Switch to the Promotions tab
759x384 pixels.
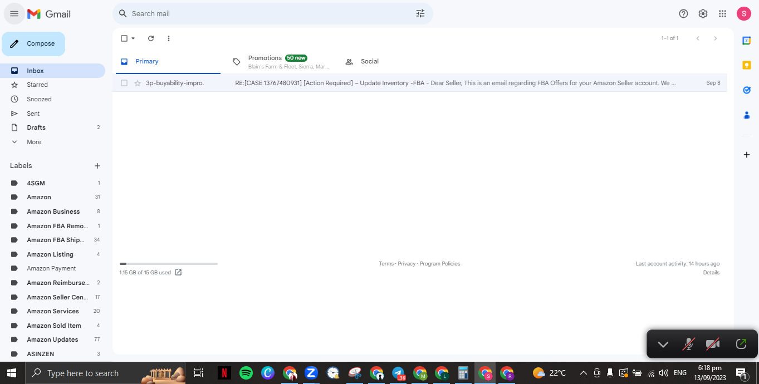280,61
